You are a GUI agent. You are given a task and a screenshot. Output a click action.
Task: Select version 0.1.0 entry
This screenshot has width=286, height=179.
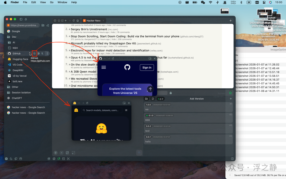click(188, 118)
